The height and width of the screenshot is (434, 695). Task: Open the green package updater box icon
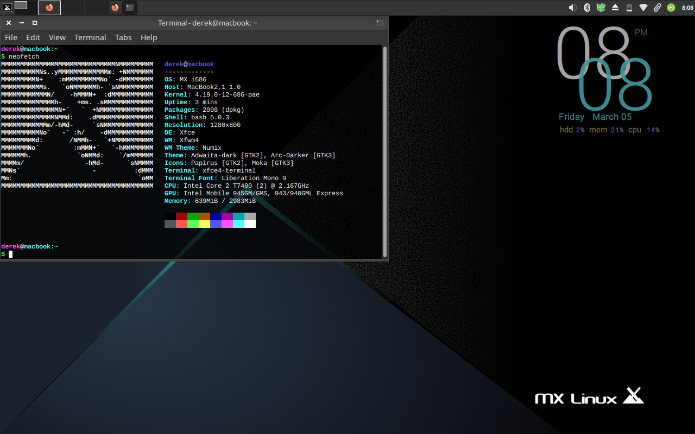pos(601,8)
